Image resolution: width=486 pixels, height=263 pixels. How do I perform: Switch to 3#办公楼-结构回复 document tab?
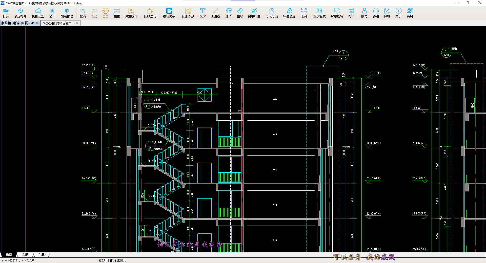tap(58, 23)
